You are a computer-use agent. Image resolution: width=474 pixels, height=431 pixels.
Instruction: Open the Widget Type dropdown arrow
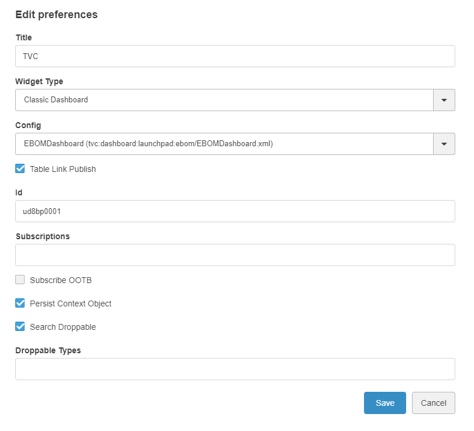pos(444,100)
